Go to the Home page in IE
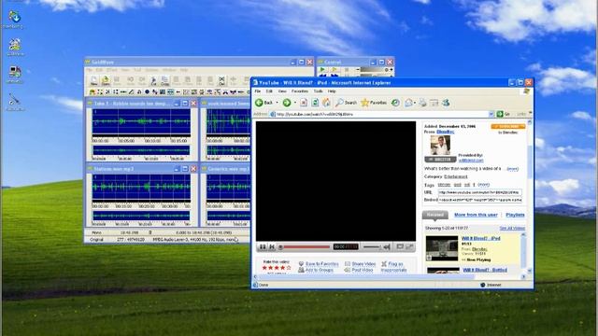 pos(326,103)
